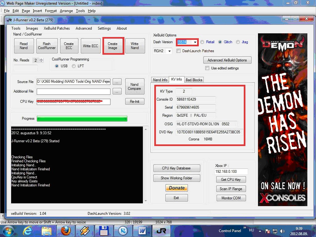Click the Winamp lightning icon in taskbar

84,231
